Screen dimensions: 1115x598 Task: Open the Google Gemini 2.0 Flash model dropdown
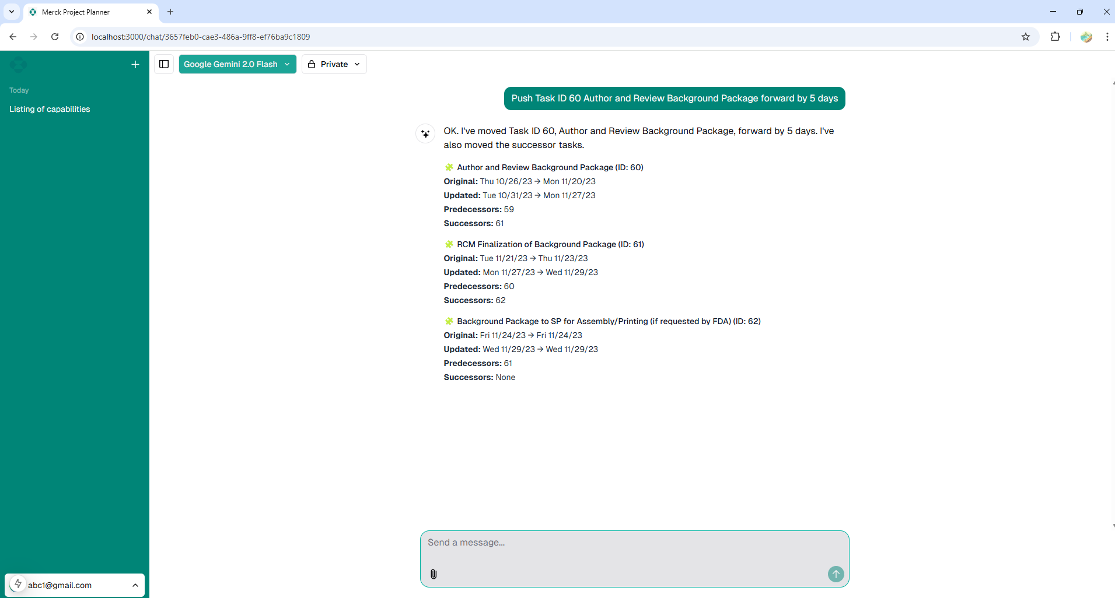pos(237,64)
